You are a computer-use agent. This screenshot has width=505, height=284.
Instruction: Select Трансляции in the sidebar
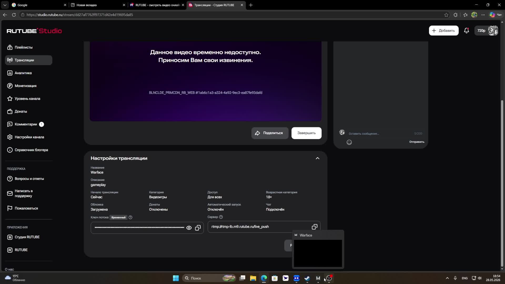coord(28,60)
